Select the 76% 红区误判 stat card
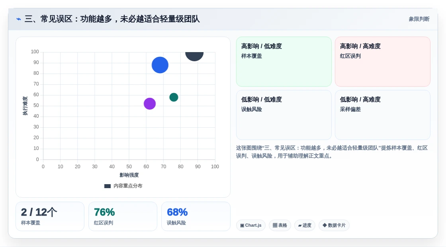This screenshot has width=446, height=247. (x=123, y=216)
